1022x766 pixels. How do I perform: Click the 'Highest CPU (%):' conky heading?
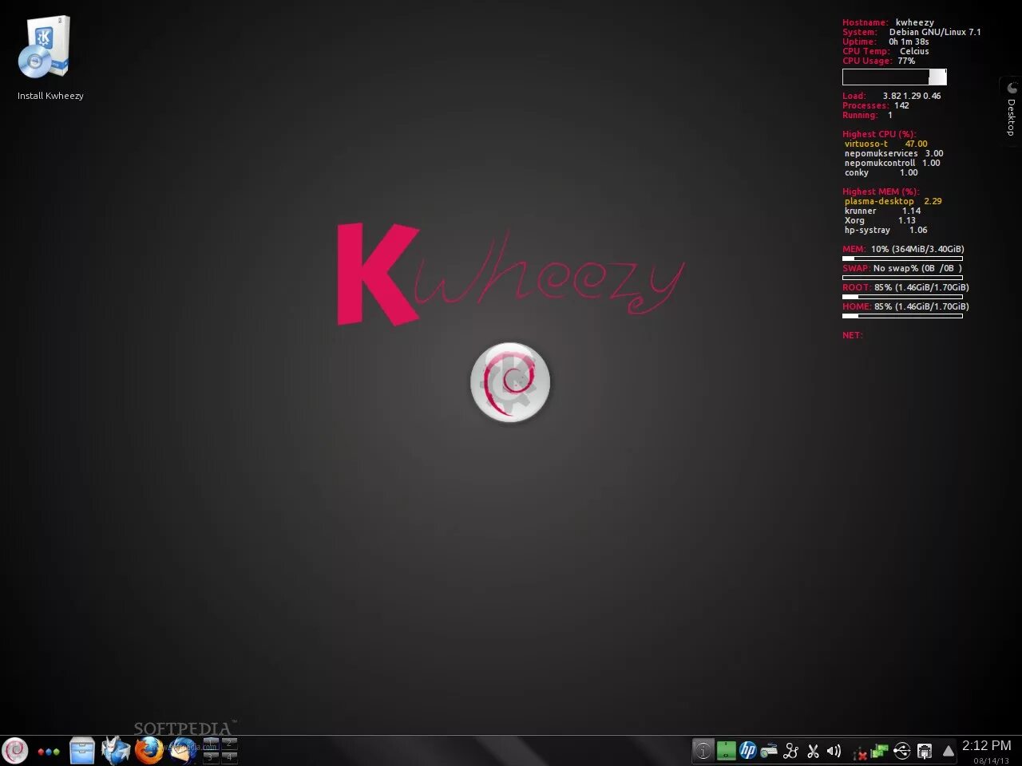pos(879,134)
